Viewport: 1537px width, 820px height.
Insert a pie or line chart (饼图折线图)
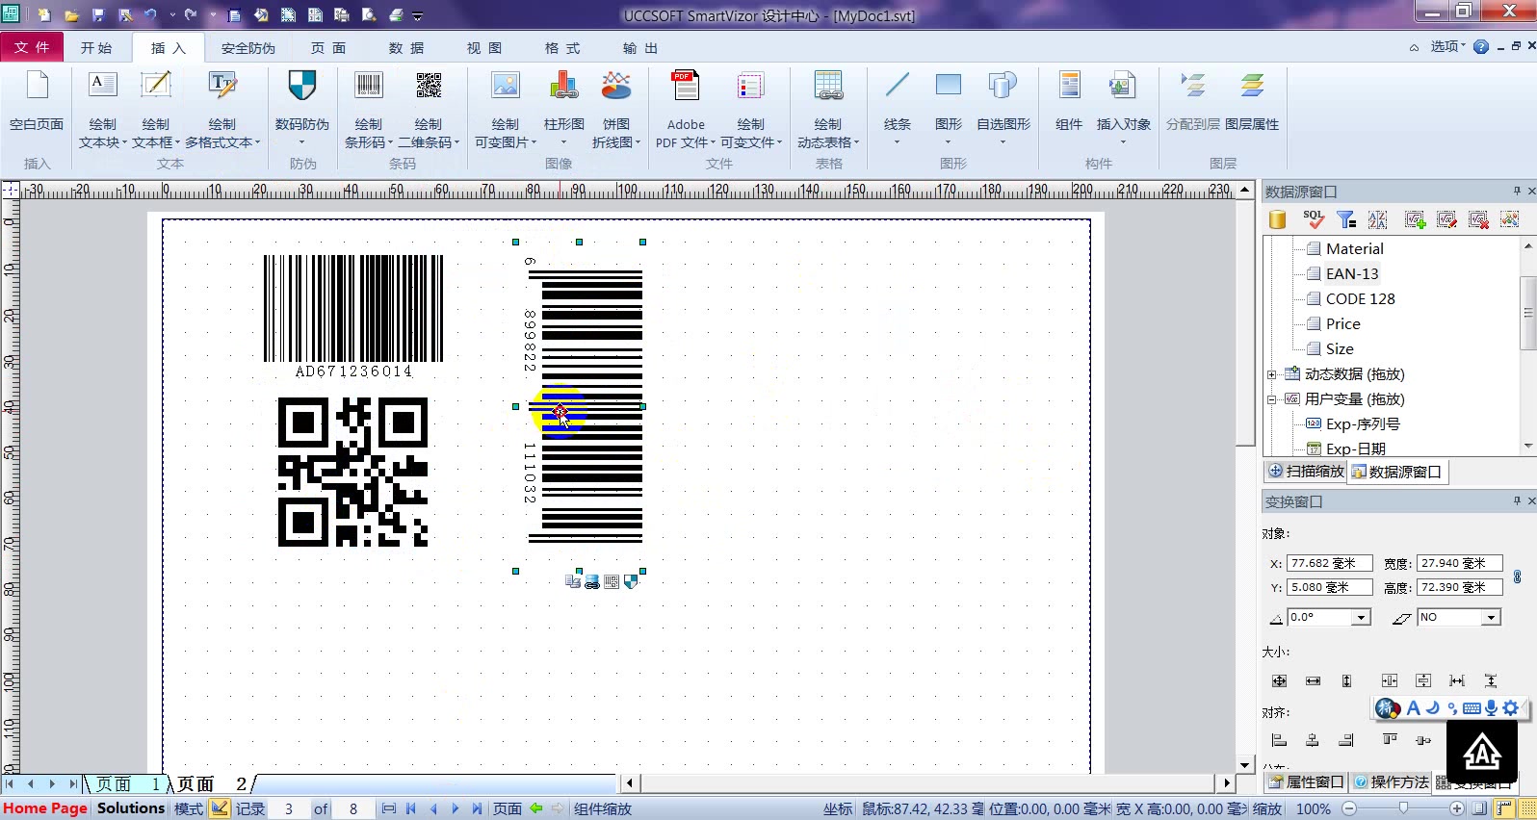(x=615, y=109)
